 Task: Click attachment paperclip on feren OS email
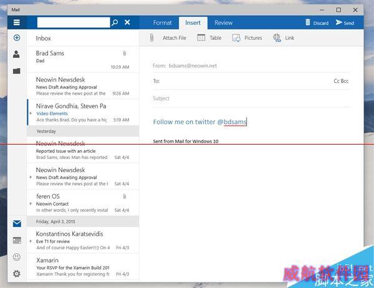(125, 196)
